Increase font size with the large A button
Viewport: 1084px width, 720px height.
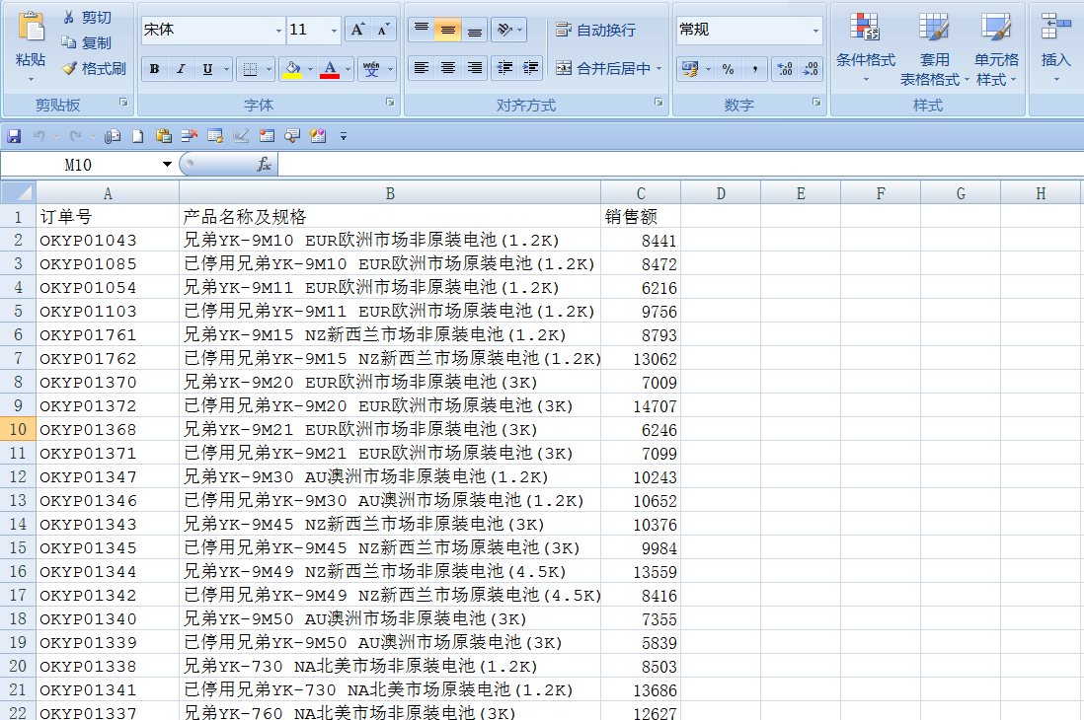click(x=357, y=30)
